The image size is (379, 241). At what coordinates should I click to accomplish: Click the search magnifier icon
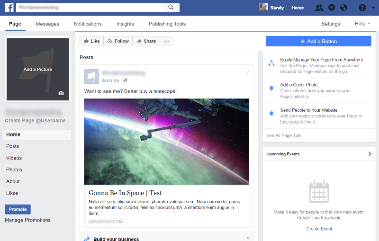pos(170,8)
